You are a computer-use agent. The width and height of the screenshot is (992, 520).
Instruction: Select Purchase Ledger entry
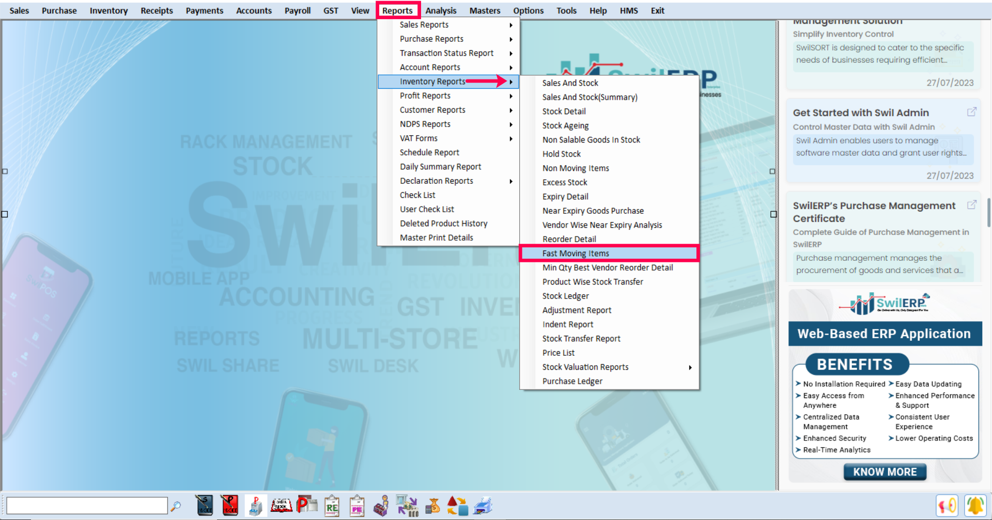[610, 382]
